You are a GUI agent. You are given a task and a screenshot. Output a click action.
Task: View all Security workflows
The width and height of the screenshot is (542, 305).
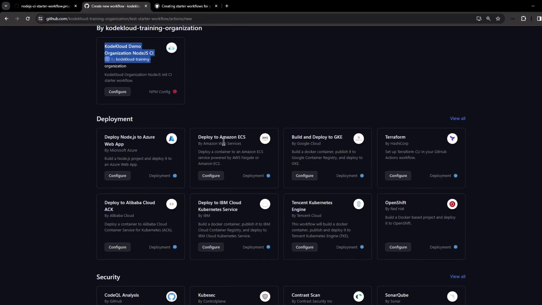point(457,277)
